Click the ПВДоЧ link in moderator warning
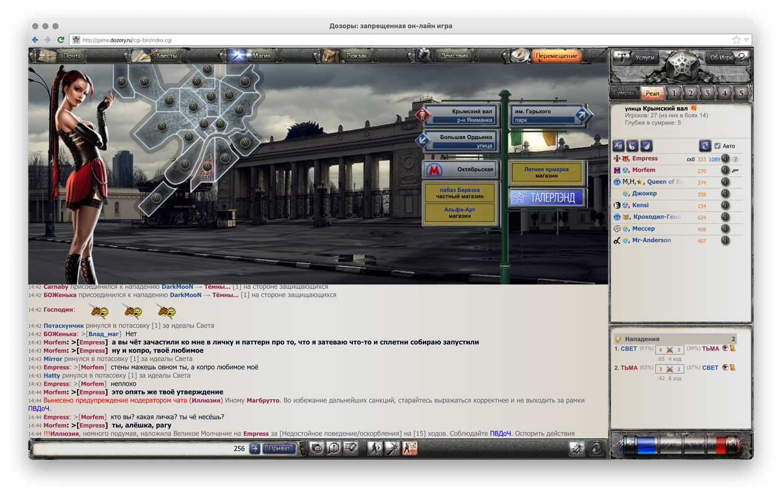The width and height of the screenshot is (782, 497). [x=39, y=409]
